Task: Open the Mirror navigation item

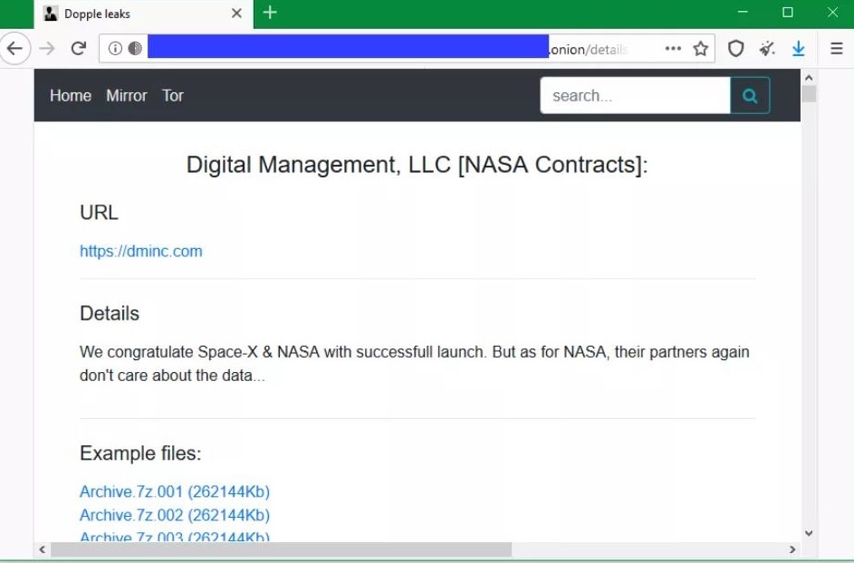Action: click(126, 96)
